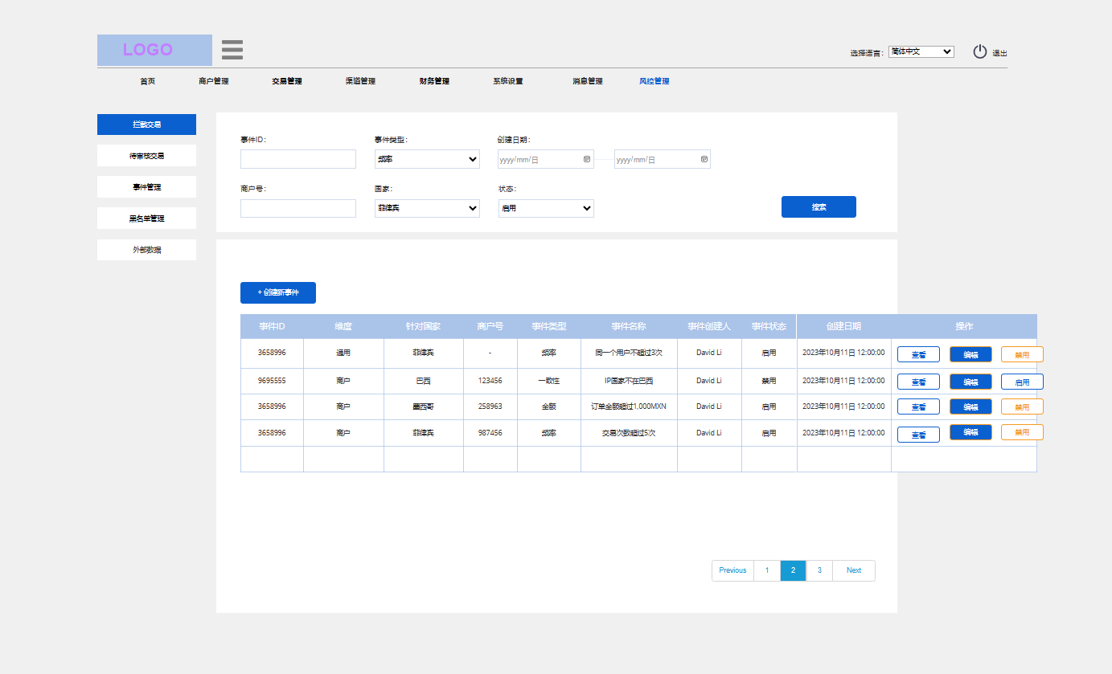Open the 交易管理 menu
This screenshot has height=674, width=1112.
tap(287, 81)
